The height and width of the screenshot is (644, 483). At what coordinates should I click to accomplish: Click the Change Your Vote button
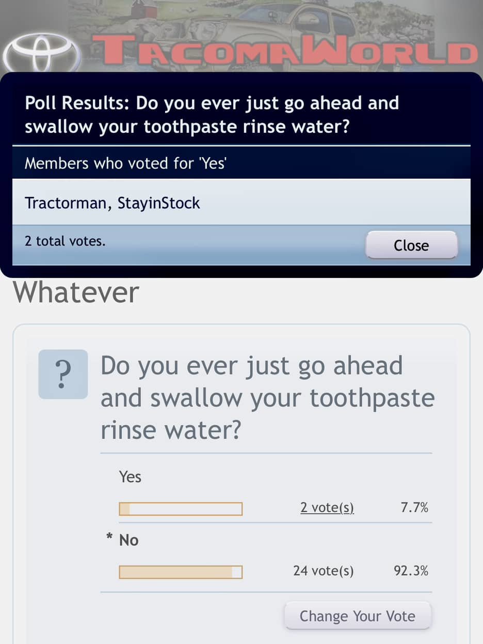click(357, 616)
